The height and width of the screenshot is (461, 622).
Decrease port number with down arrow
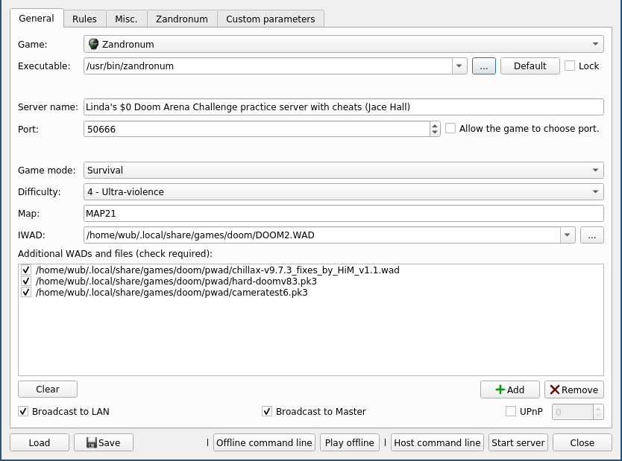(435, 133)
